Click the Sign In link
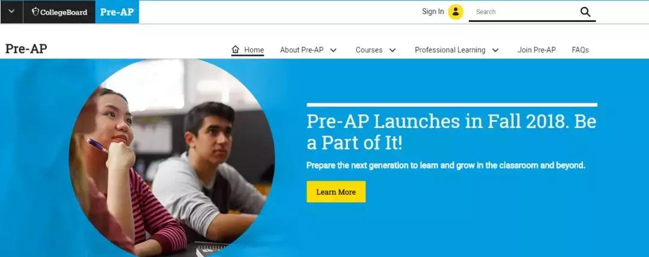The height and width of the screenshot is (257, 649). pos(433,11)
